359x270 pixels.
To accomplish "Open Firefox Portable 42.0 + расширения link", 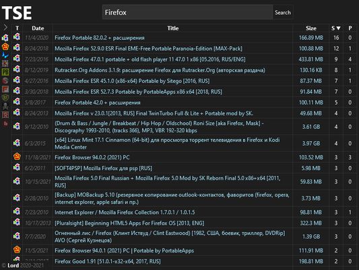I will (98, 103).
